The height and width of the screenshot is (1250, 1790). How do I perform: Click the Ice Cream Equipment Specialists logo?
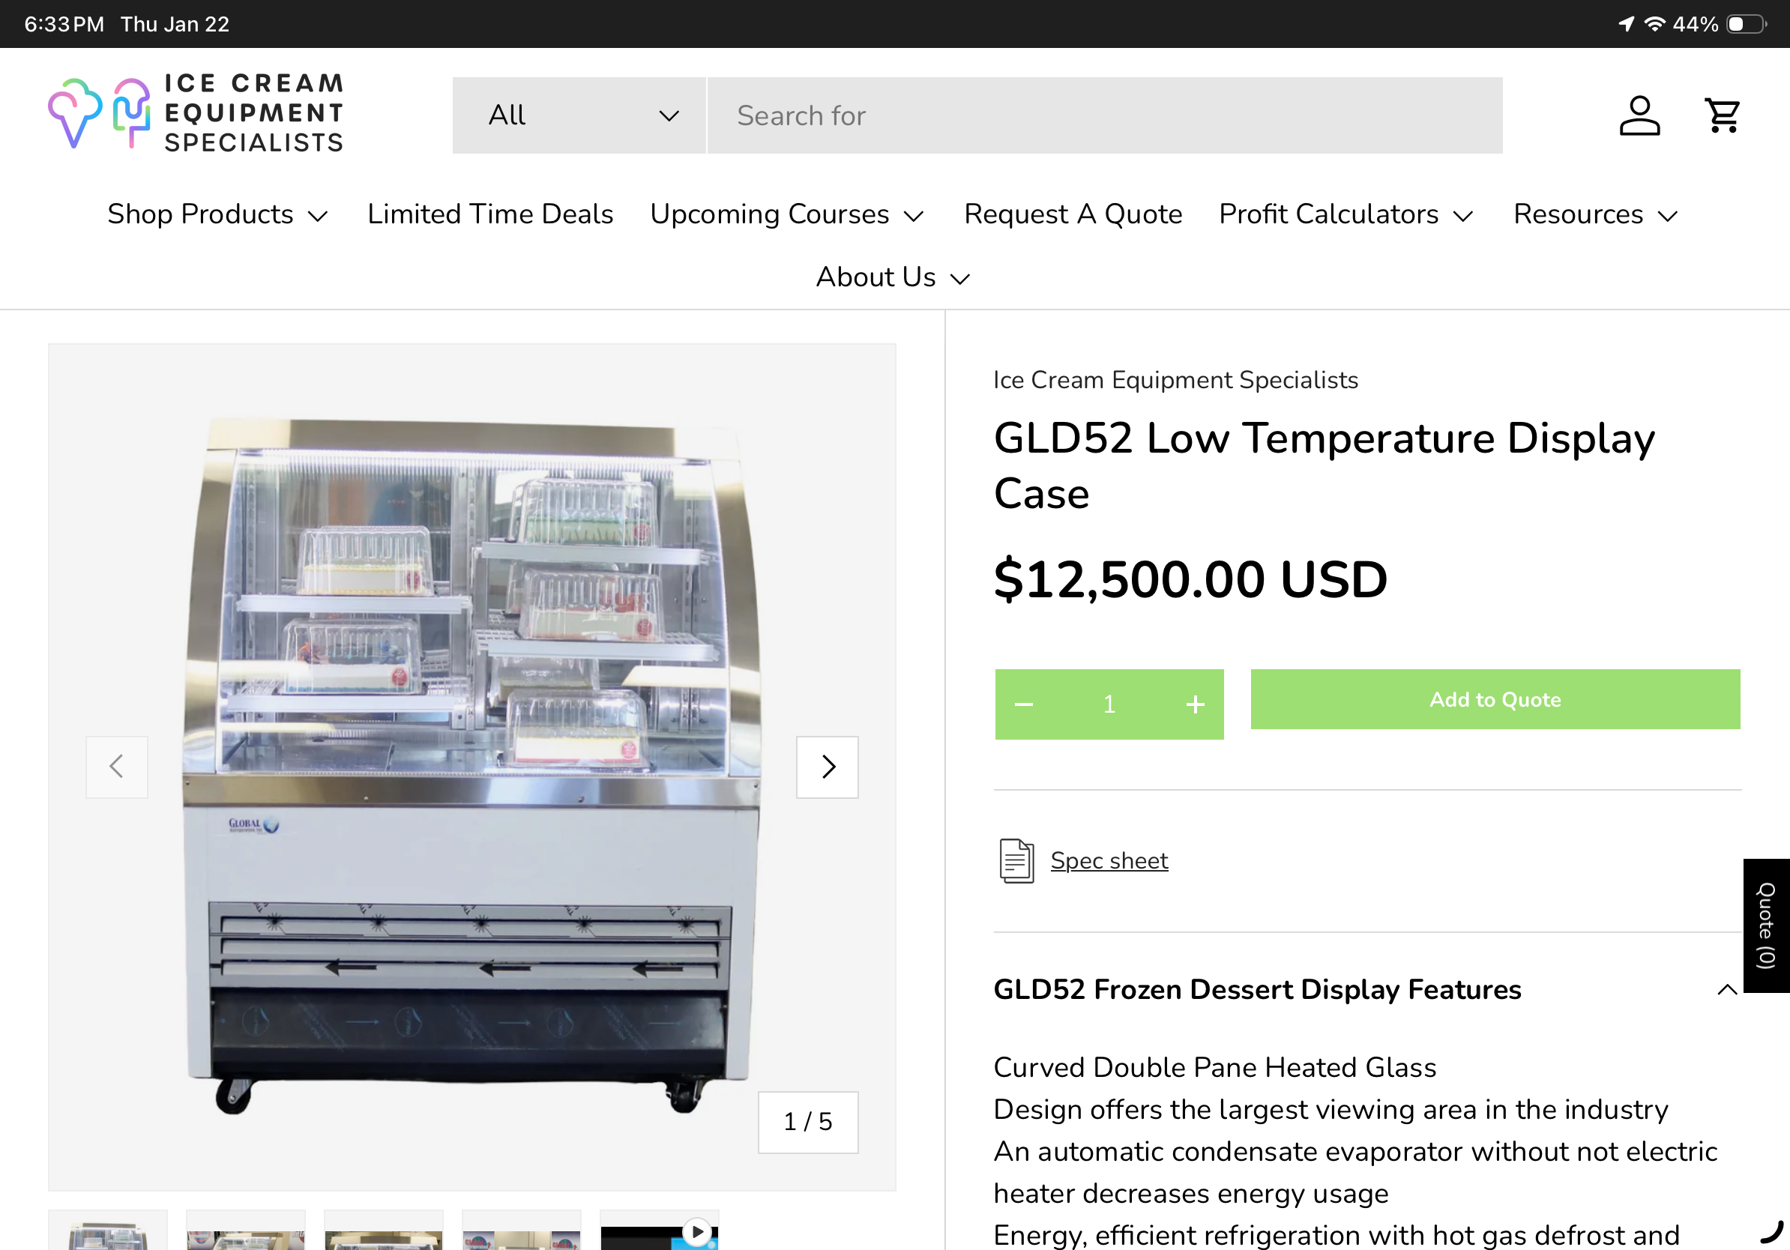click(x=196, y=113)
